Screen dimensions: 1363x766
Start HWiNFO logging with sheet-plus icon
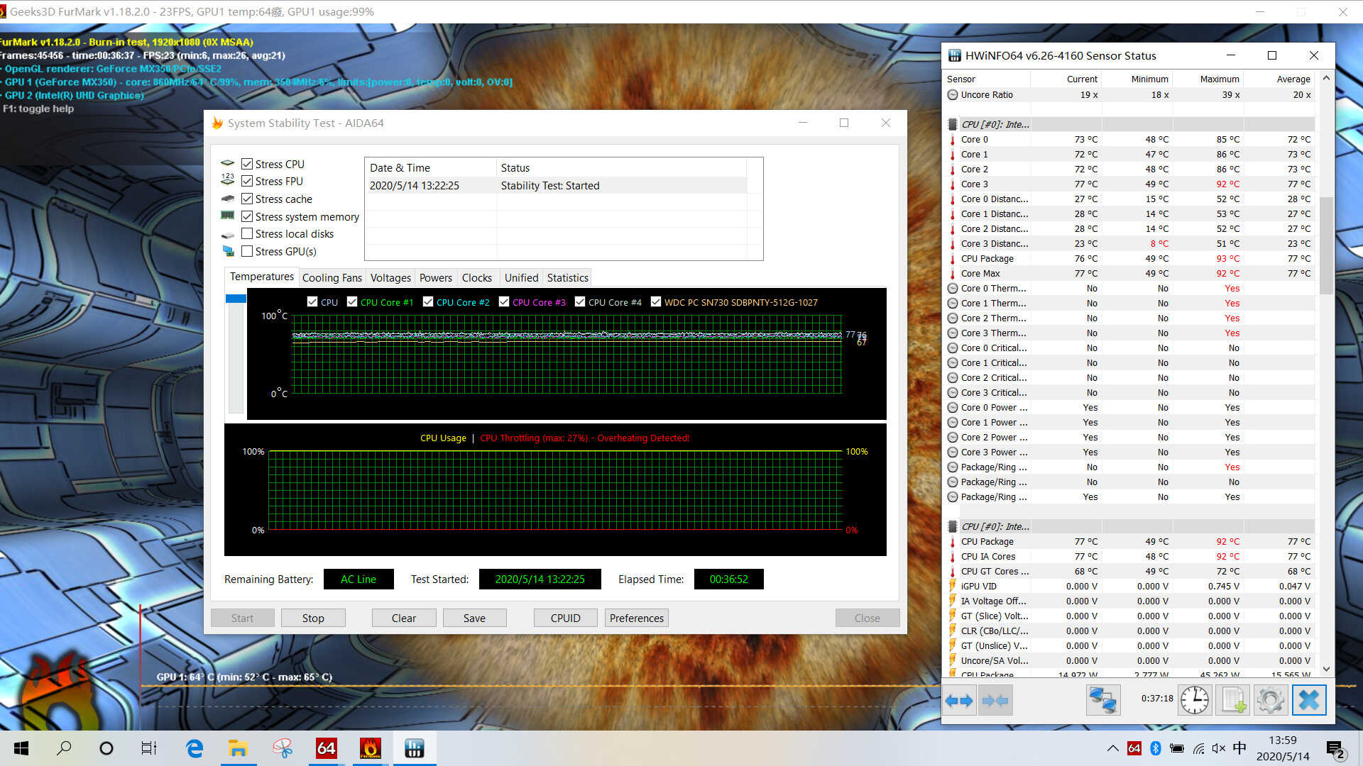pyautogui.click(x=1233, y=701)
